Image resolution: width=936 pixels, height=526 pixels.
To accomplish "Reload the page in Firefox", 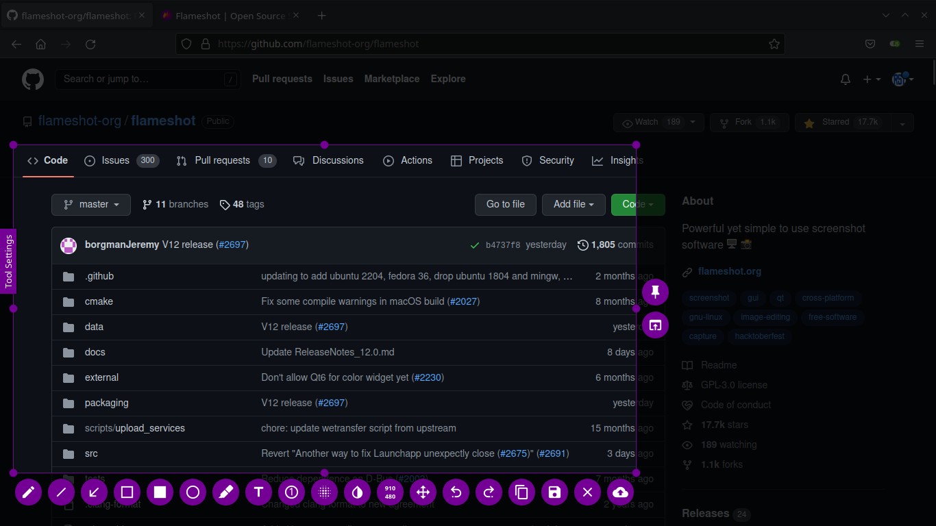I will pyautogui.click(x=90, y=44).
